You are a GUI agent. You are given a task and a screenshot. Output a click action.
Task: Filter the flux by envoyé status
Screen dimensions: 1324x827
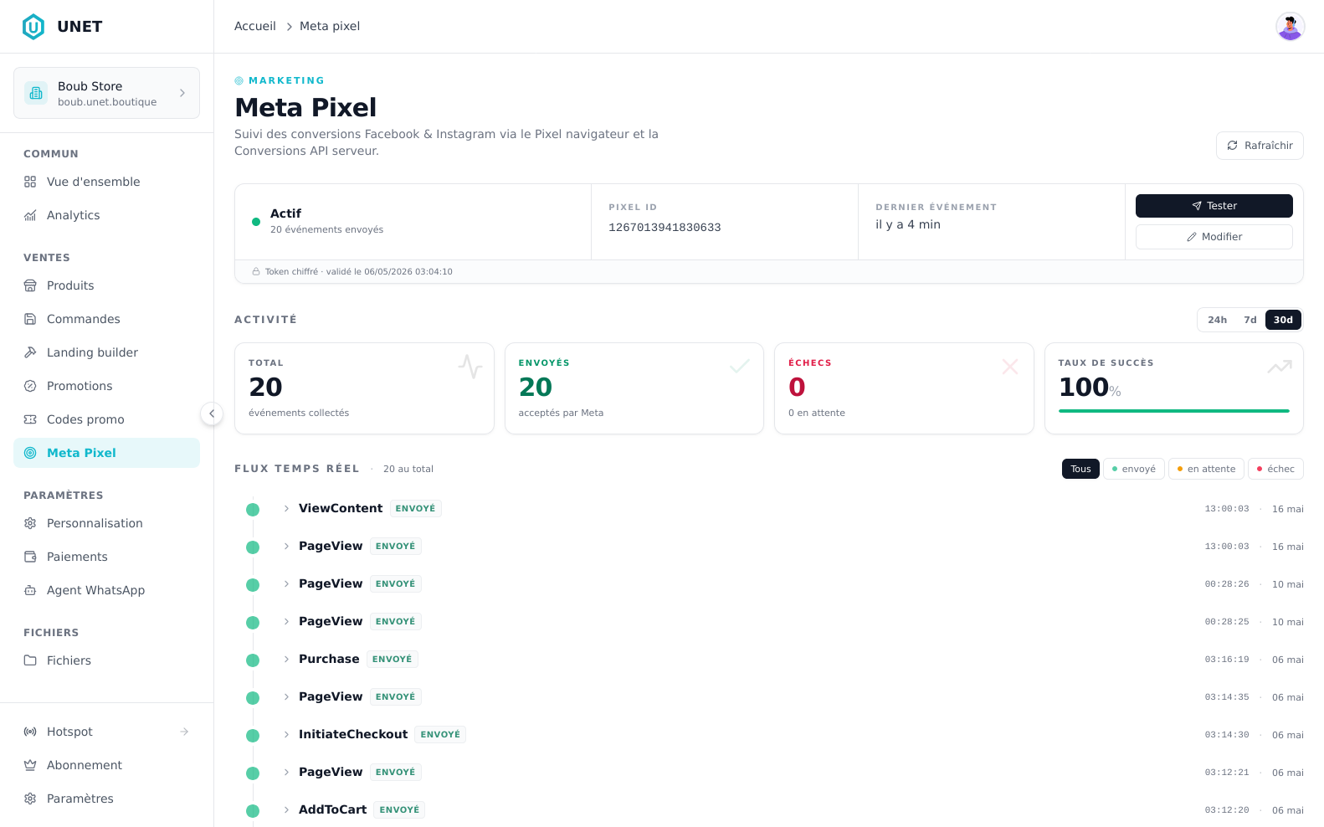pyautogui.click(x=1133, y=469)
